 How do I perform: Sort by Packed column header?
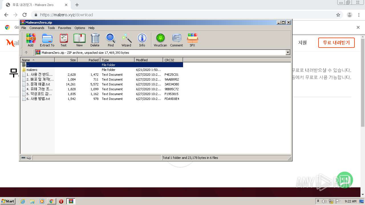pos(89,60)
